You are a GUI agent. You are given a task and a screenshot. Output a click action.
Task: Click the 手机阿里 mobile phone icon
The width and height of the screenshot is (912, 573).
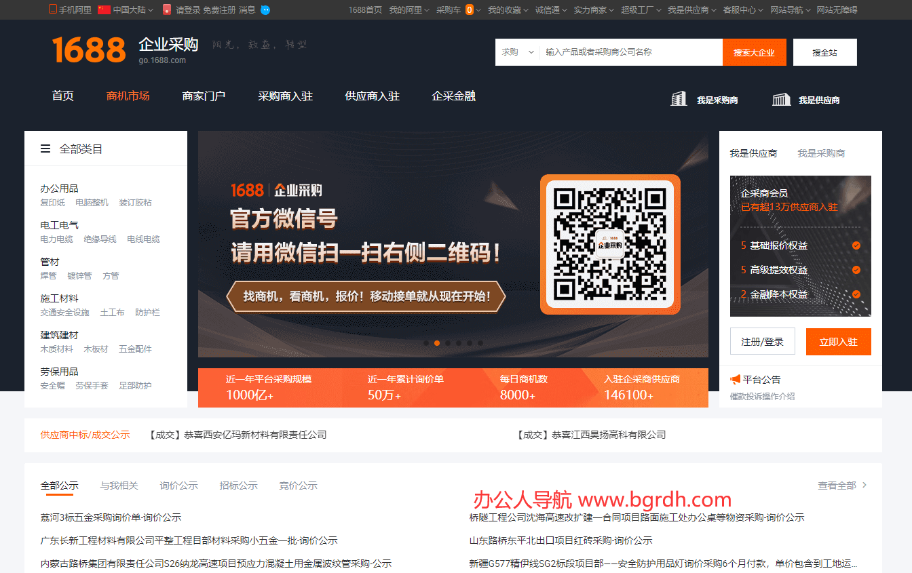click(x=53, y=9)
